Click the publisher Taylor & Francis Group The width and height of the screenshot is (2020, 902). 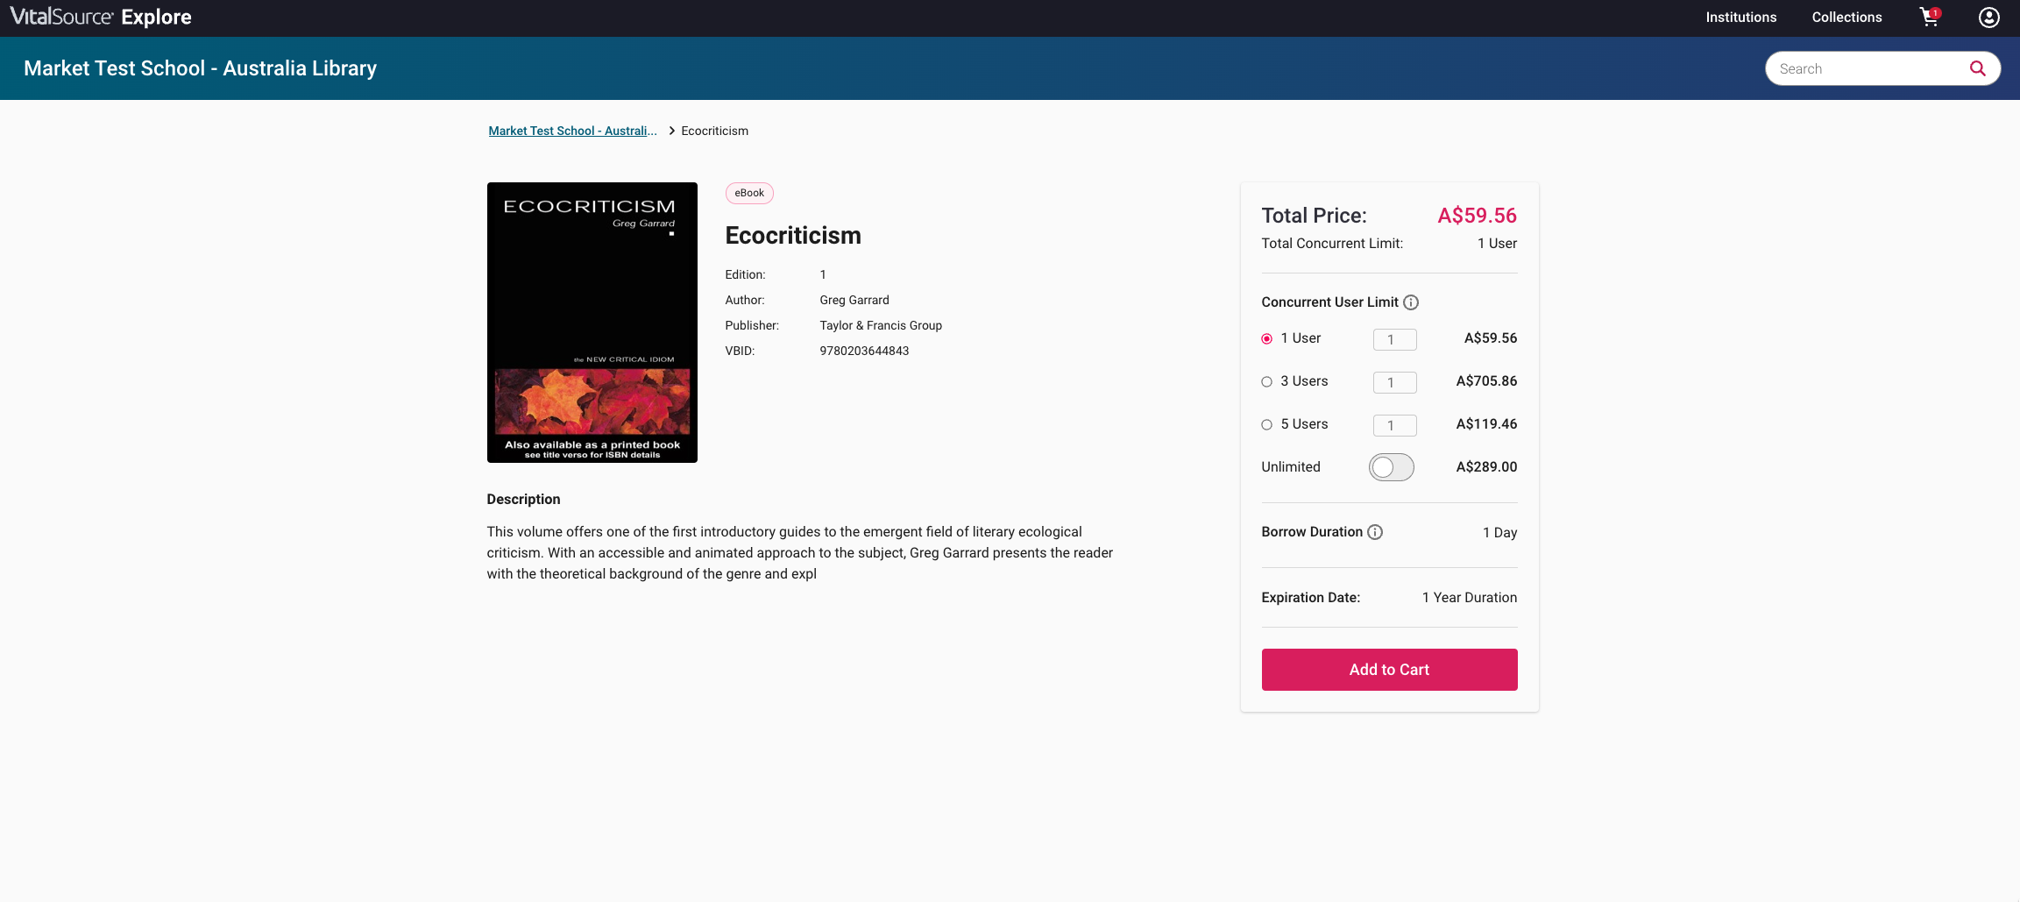[881, 325]
